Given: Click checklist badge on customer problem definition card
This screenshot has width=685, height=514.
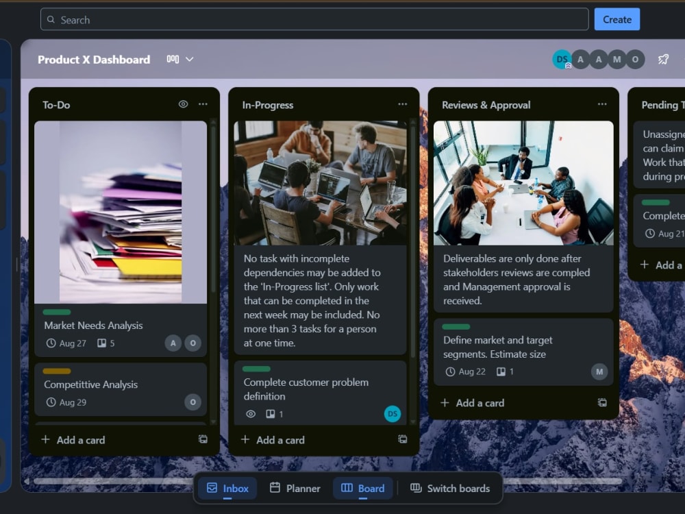Looking at the screenshot, I should [x=275, y=414].
